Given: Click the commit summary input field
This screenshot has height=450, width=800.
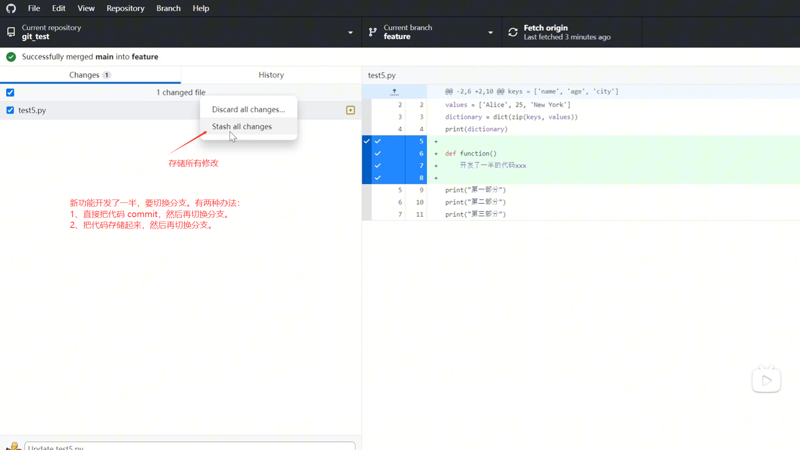Looking at the screenshot, I should pyautogui.click(x=190, y=447).
